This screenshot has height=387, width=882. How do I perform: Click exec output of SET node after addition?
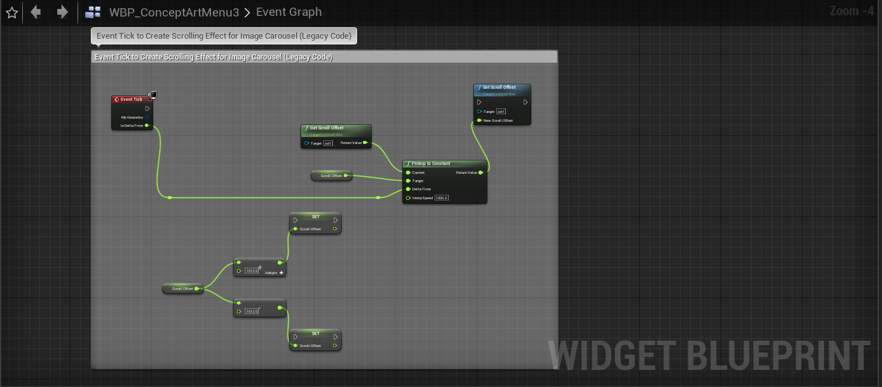point(336,221)
